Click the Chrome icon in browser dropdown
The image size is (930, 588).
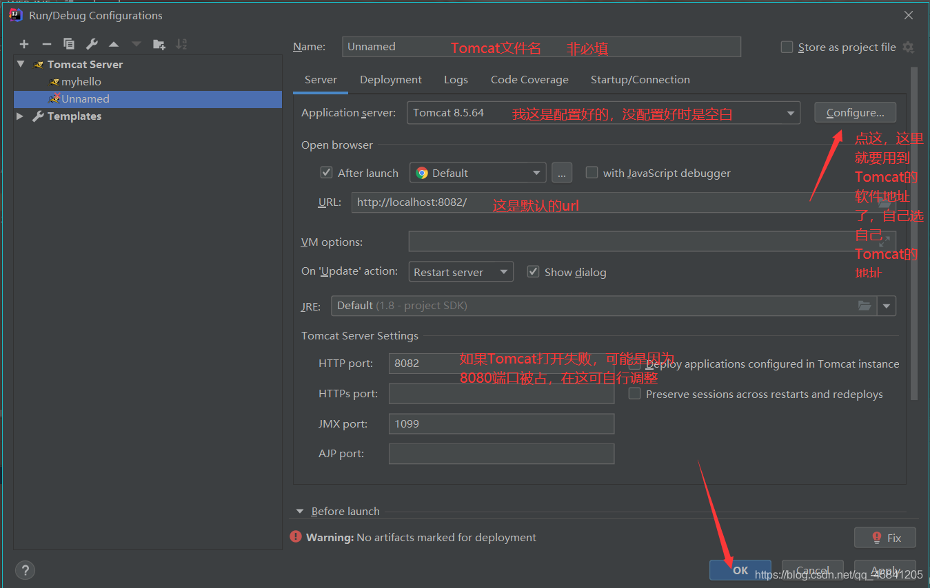pyautogui.click(x=422, y=173)
